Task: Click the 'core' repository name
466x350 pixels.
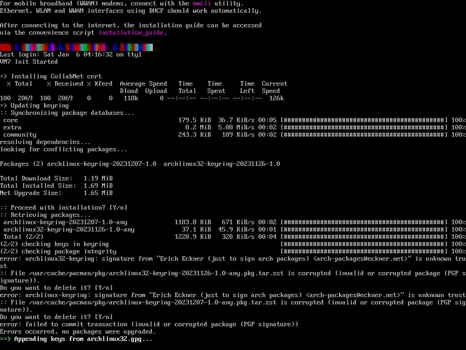Action: (x=11, y=120)
